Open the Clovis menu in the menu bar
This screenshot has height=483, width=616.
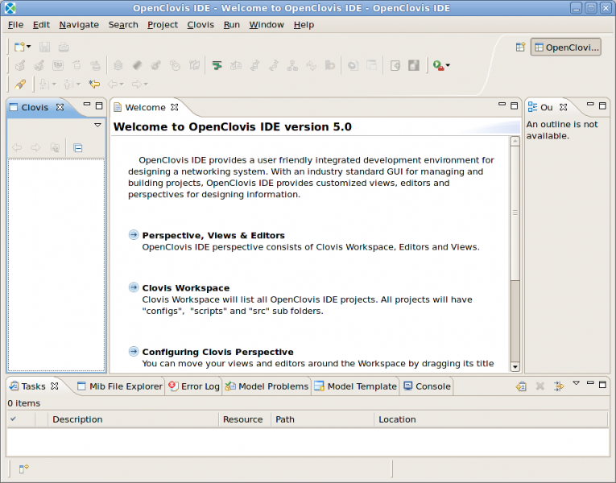(x=201, y=25)
